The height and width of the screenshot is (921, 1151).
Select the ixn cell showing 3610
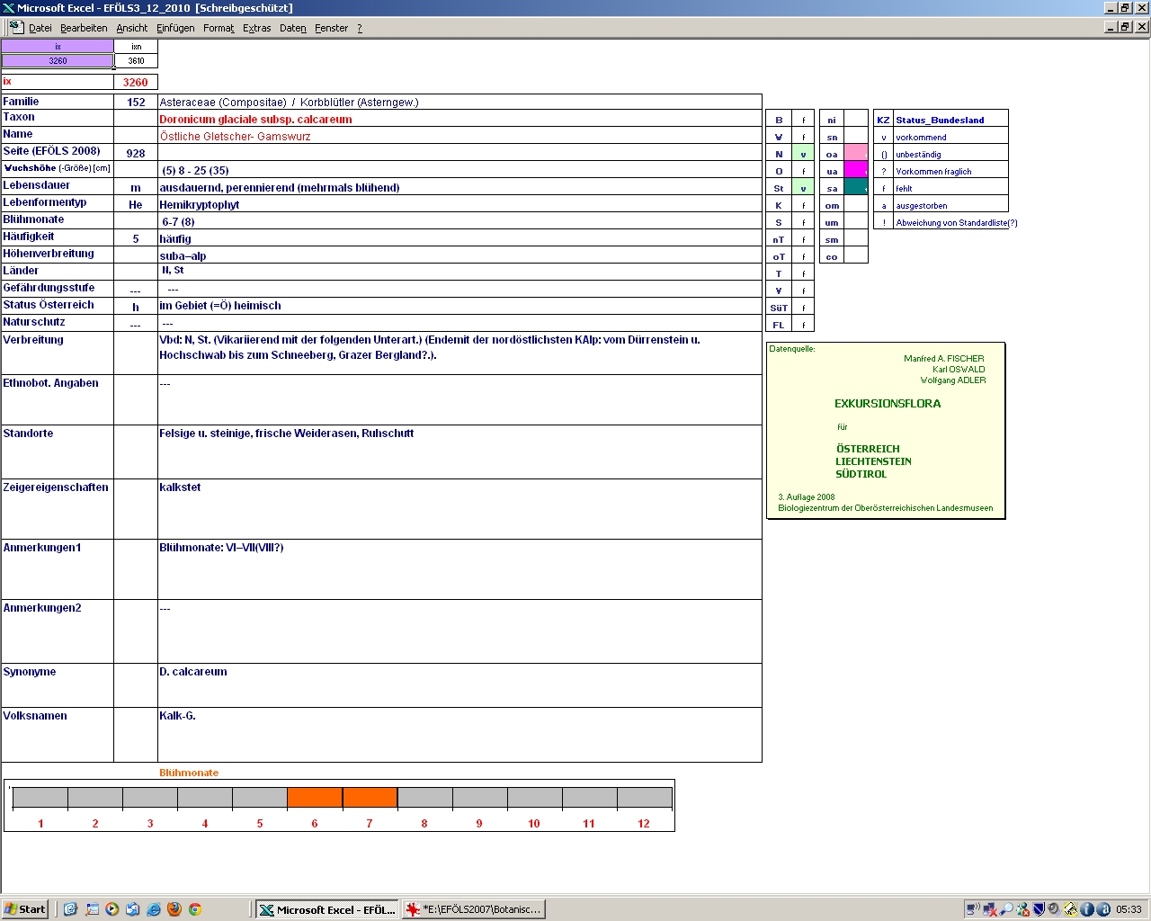[x=136, y=61]
